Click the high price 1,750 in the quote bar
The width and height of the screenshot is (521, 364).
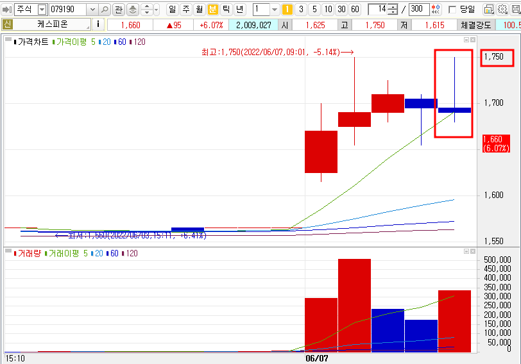pos(375,25)
